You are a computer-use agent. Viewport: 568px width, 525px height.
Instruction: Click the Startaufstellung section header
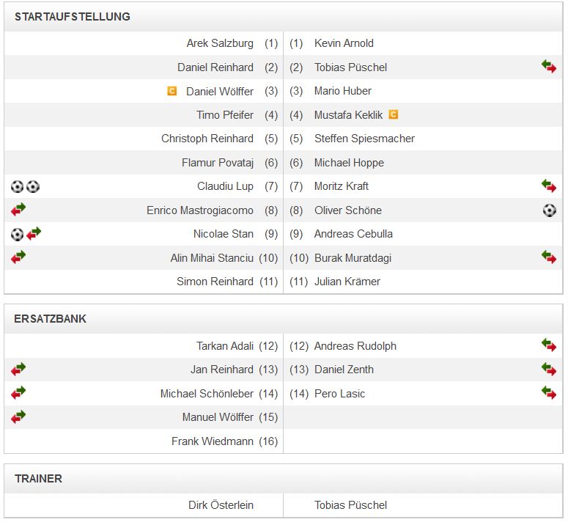tap(73, 16)
